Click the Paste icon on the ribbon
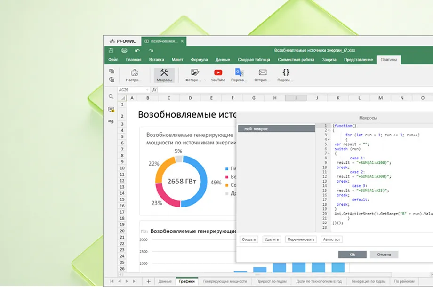 (112, 80)
